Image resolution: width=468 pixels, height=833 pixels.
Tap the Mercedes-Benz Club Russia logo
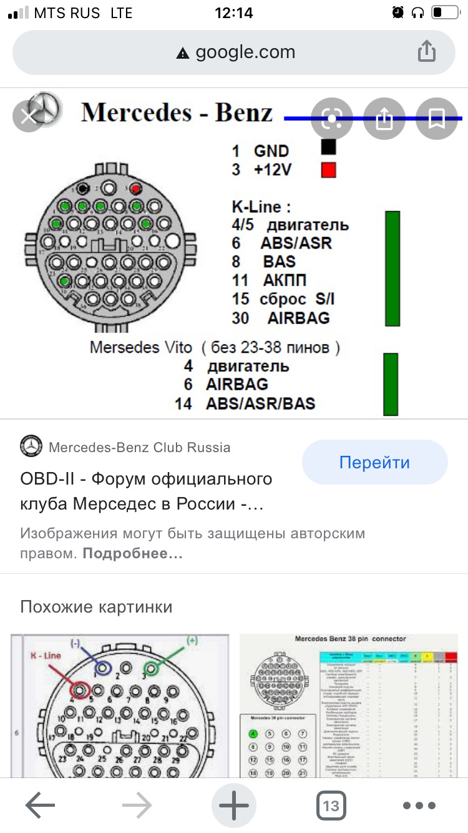pos(30,446)
